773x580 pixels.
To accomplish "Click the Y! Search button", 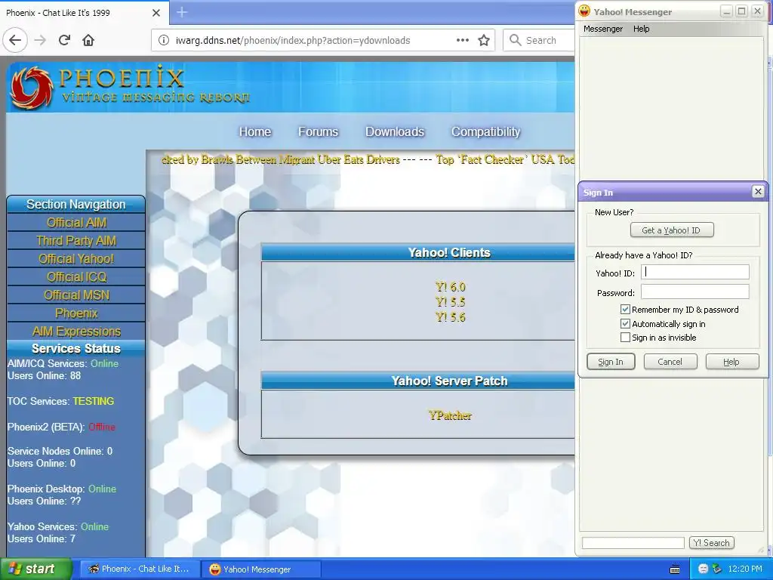I will click(x=711, y=542).
